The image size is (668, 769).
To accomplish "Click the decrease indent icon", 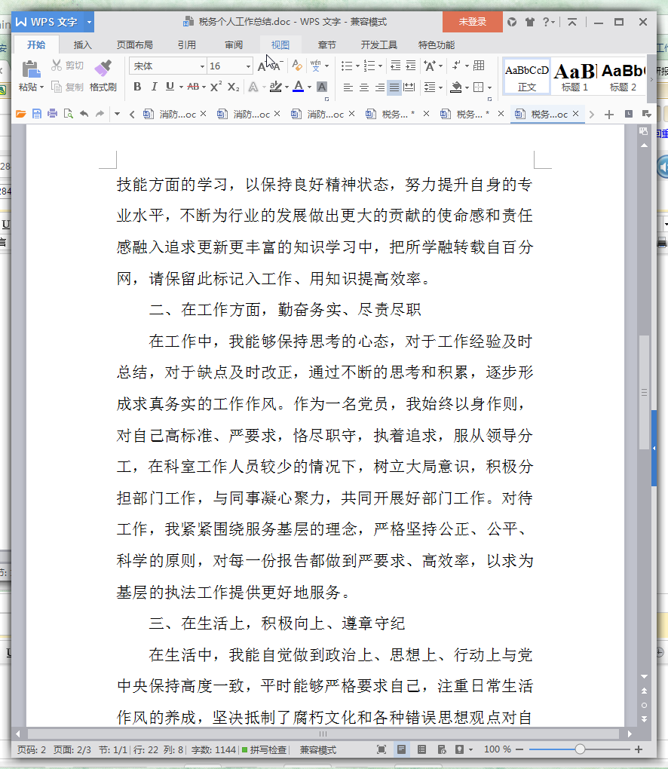I will pyautogui.click(x=395, y=66).
